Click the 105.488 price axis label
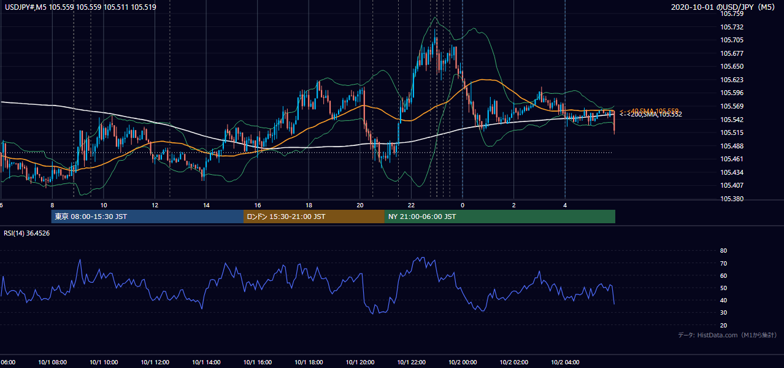The height and width of the screenshot is (368, 784). [x=732, y=146]
